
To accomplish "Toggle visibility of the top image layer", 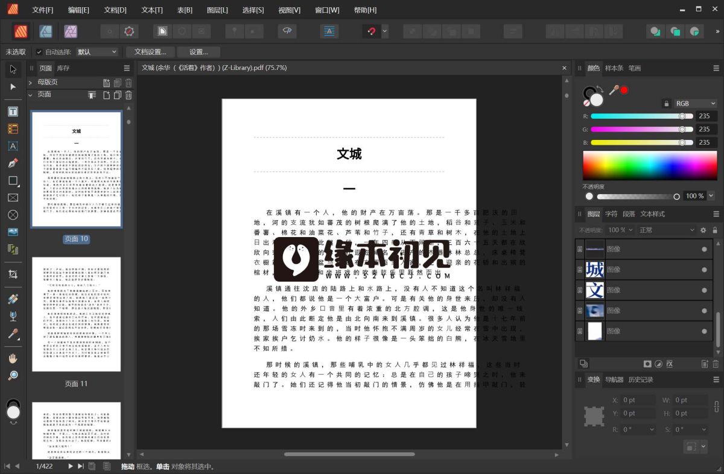I will tap(704, 248).
